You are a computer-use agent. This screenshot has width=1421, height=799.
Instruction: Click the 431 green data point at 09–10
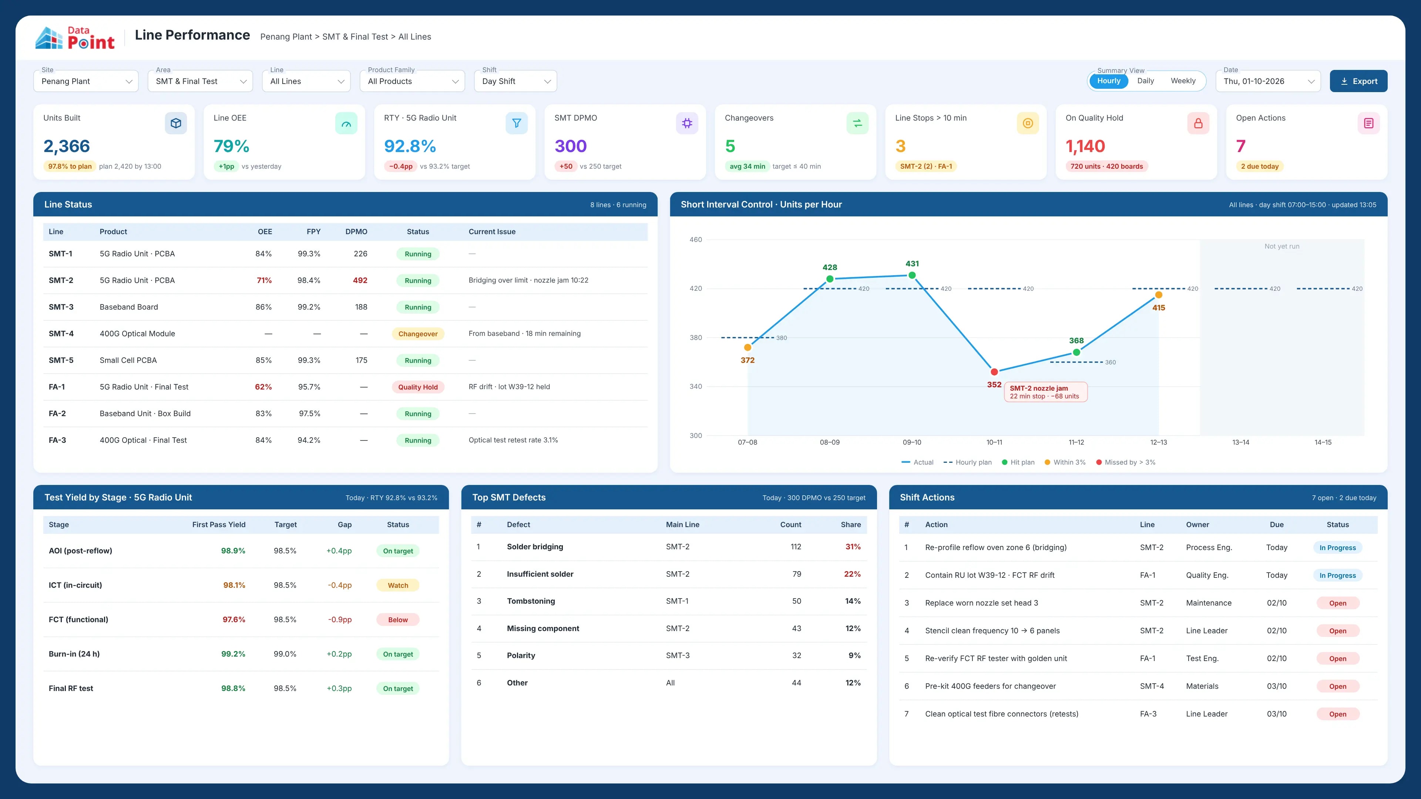point(912,275)
